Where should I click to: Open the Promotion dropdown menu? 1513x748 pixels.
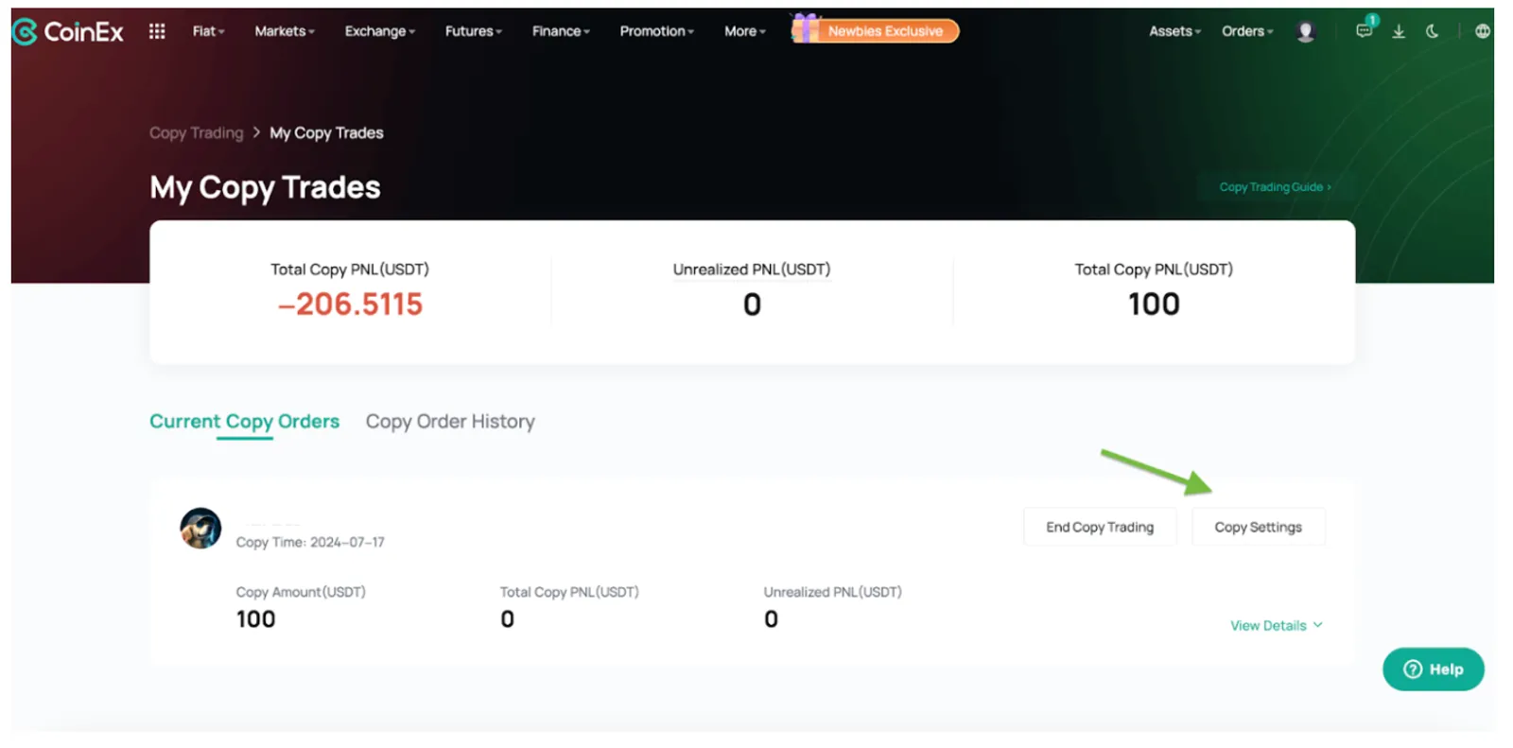coord(657,31)
